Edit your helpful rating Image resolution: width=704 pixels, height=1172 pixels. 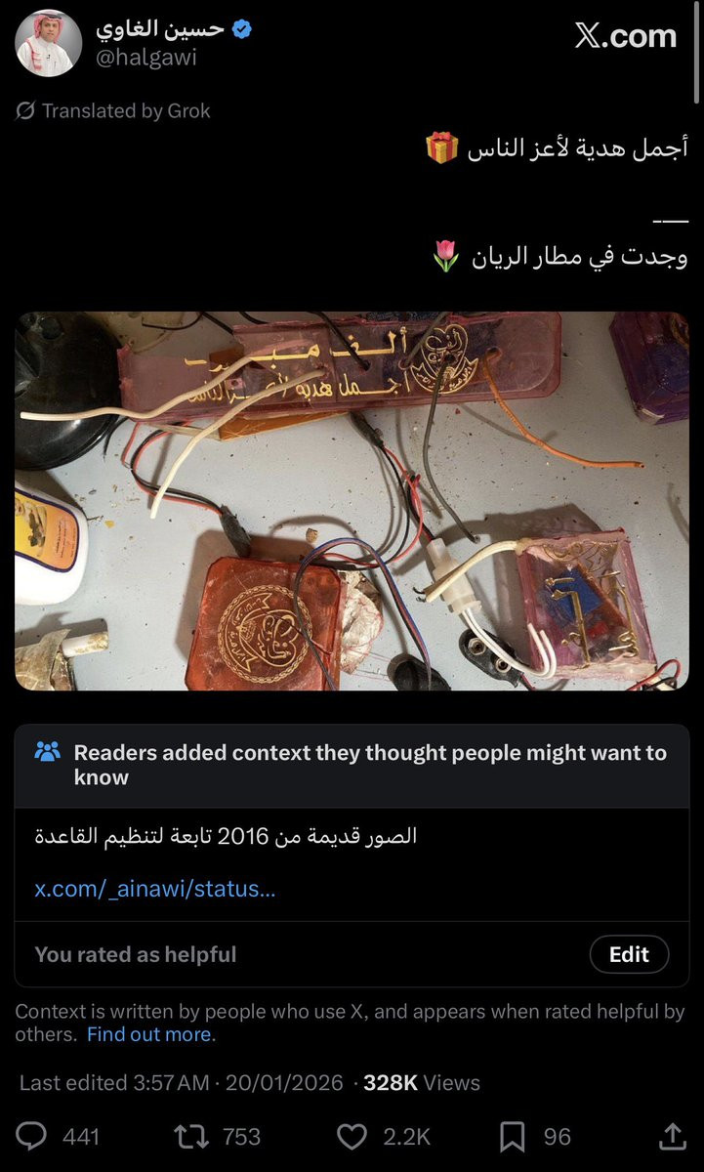(629, 954)
